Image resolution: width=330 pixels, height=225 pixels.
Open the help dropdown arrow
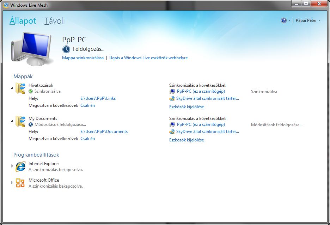click(x=289, y=20)
